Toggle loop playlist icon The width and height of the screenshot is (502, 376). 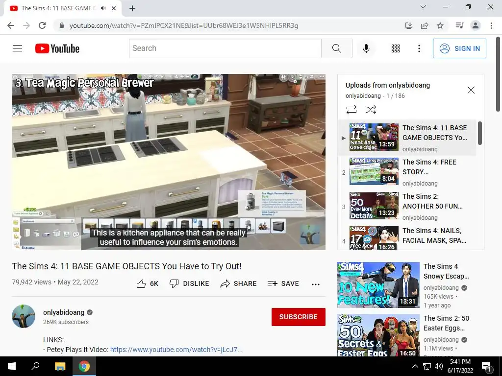click(x=351, y=110)
